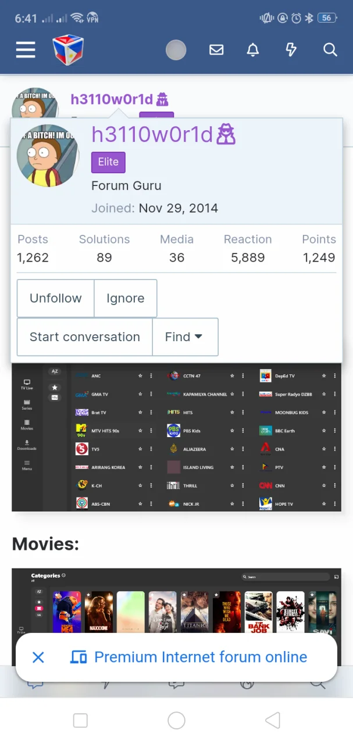Screen dimensions: 353x744
Task: Tap the Bluetooth status icon
Action: 309,18
